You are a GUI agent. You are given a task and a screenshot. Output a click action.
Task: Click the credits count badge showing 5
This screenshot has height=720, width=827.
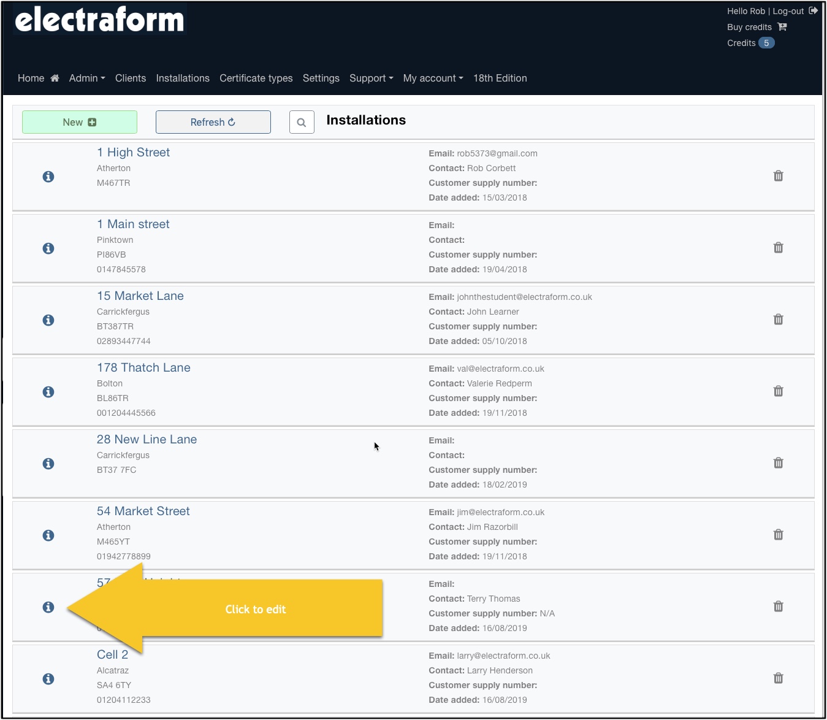coord(766,43)
